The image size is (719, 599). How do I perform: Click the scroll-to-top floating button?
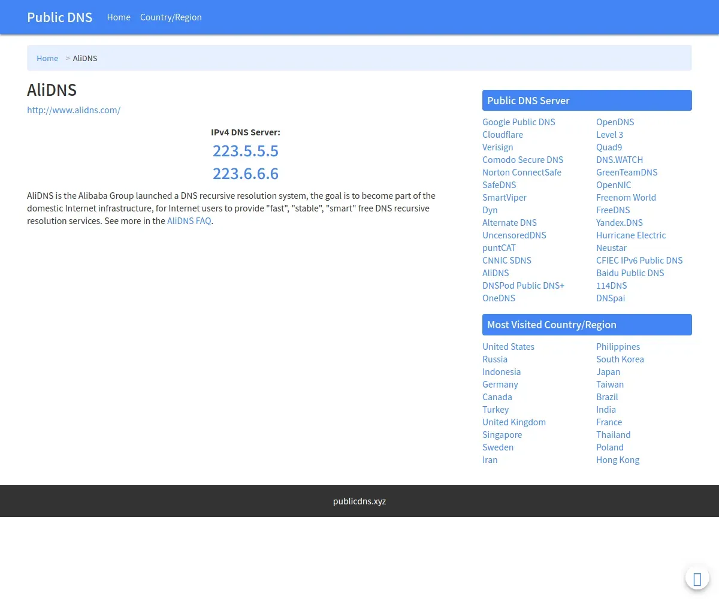coord(697,579)
